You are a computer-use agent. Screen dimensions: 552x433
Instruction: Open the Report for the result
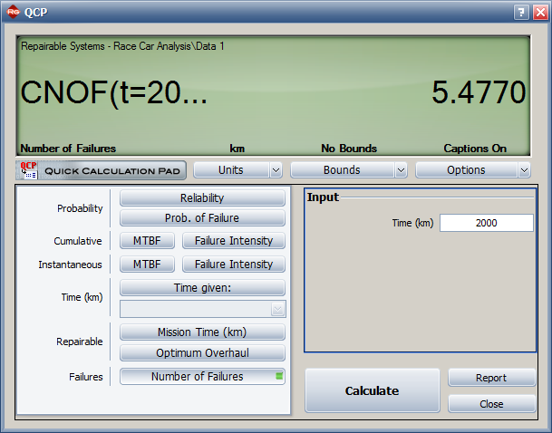tap(490, 378)
